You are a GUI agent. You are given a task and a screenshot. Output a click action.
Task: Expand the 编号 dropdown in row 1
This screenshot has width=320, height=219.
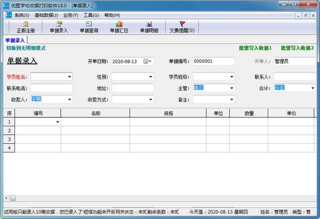coord(58,122)
